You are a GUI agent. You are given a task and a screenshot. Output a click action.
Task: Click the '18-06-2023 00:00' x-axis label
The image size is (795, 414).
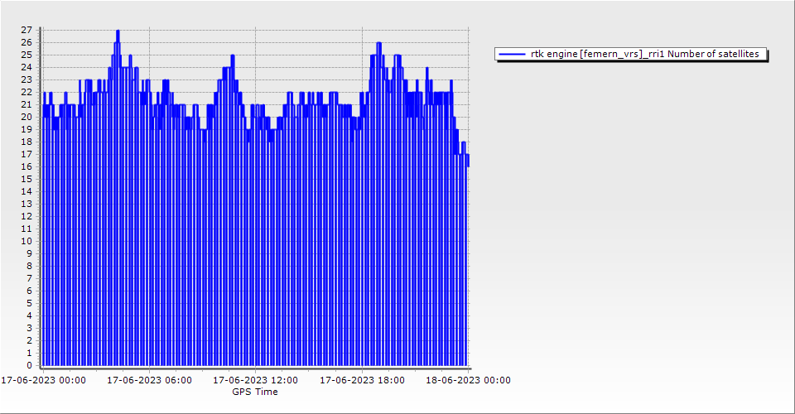pyautogui.click(x=468, y=380)
